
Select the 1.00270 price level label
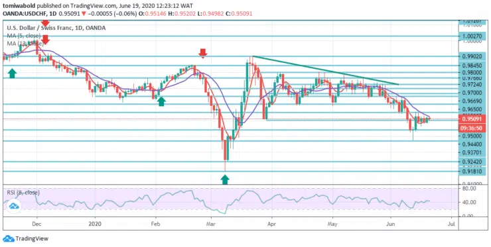[472, 36]
